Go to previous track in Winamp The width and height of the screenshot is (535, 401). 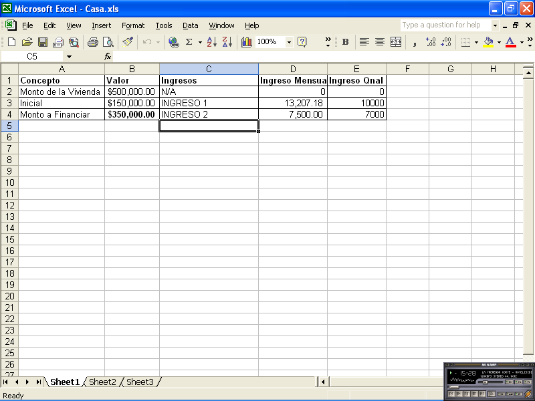tap(451, 394)
